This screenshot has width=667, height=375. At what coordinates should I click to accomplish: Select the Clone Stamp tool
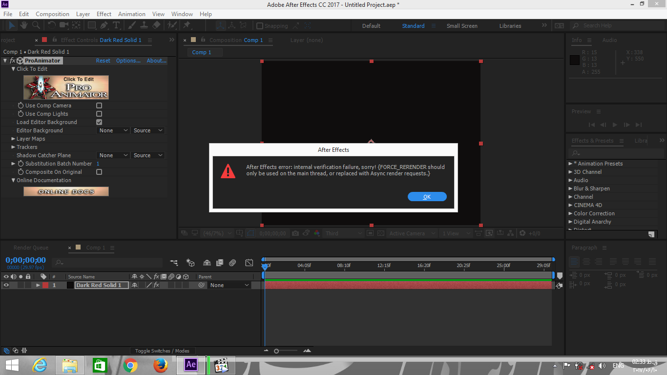144,25
